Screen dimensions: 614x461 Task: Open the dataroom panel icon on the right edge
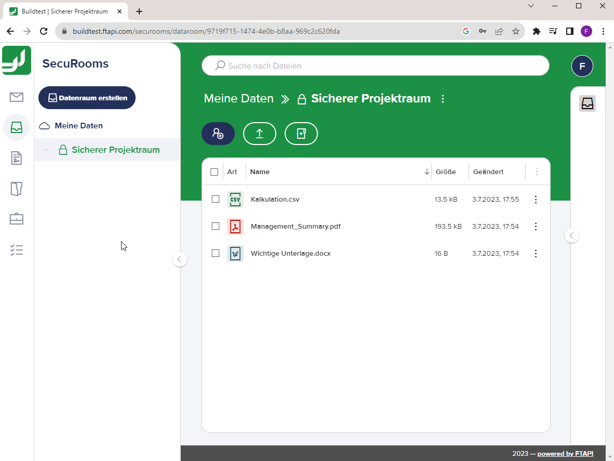pyautogui.click(x=587, y=103)
